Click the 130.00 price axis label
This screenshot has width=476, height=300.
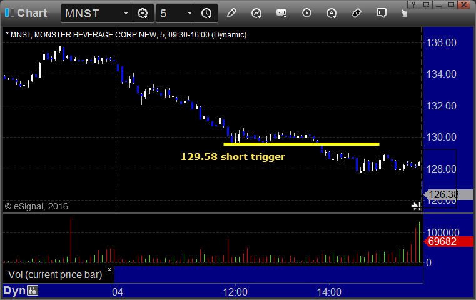(x=442, y=137)
